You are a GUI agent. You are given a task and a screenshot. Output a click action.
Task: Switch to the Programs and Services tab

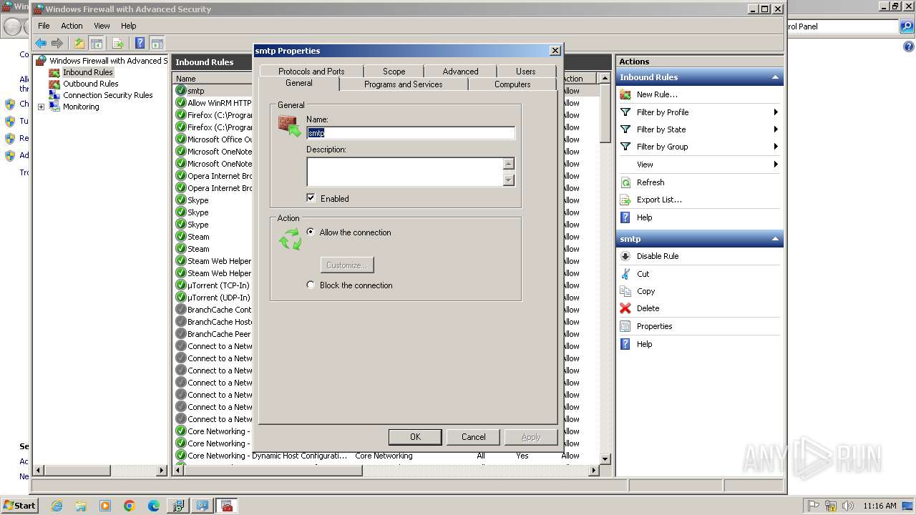tap(403, 84)
